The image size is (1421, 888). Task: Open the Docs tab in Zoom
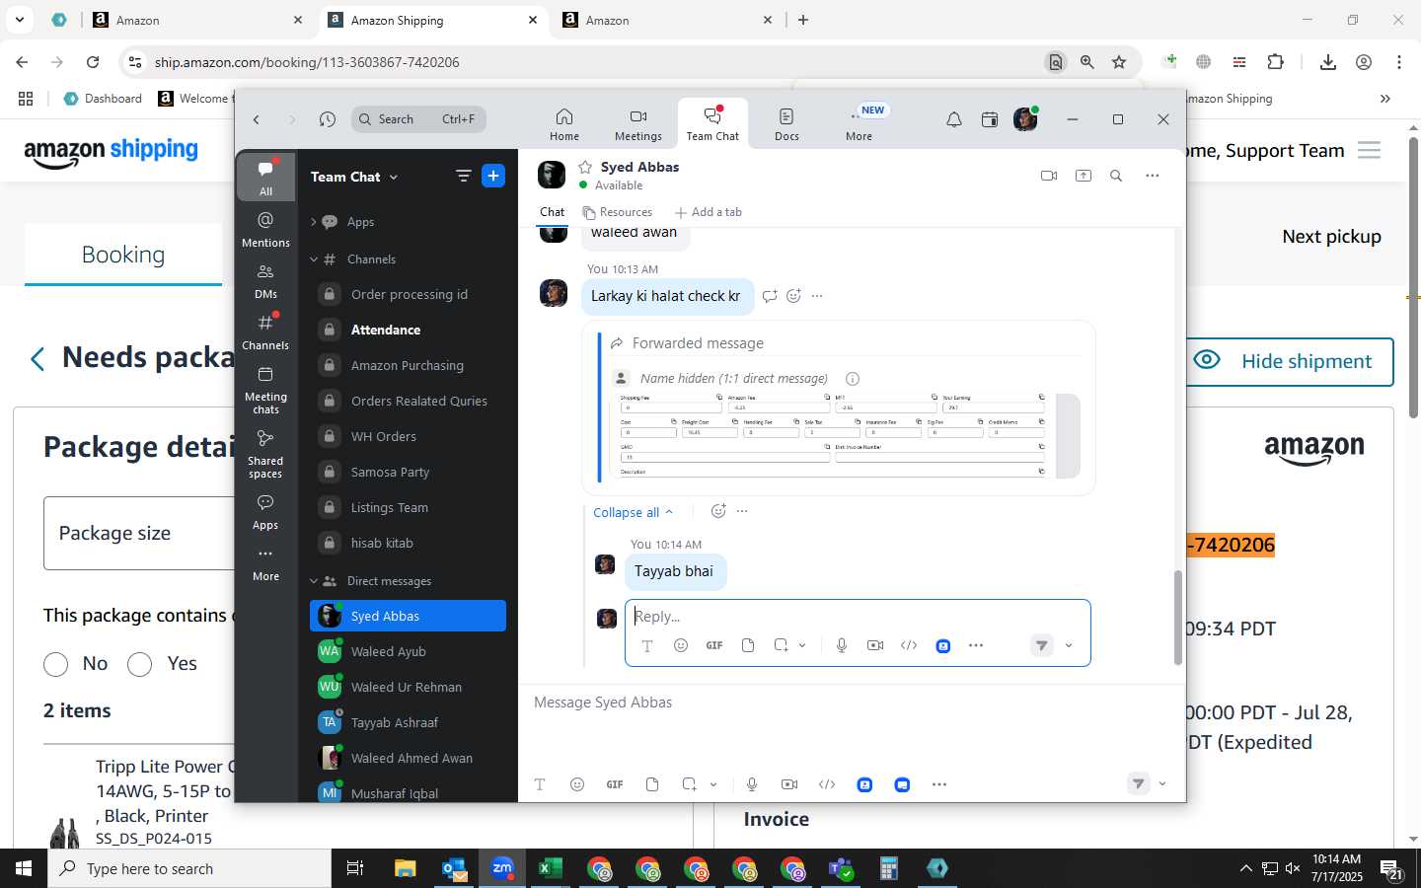click(x=786, y=124)
